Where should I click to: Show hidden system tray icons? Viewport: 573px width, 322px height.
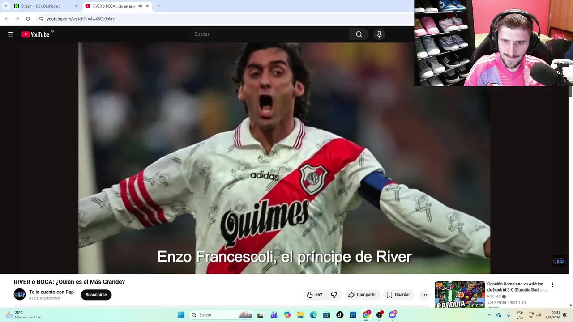tap(489, 315)
